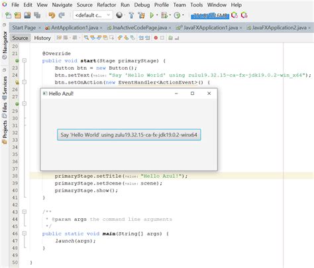Start macro recording red circle icon
Viewport: 314px width, 268px height.
coord(156,38)
